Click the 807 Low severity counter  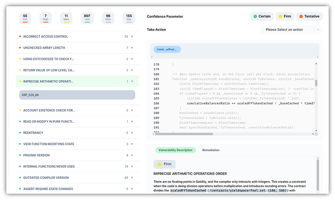(87, 18)
